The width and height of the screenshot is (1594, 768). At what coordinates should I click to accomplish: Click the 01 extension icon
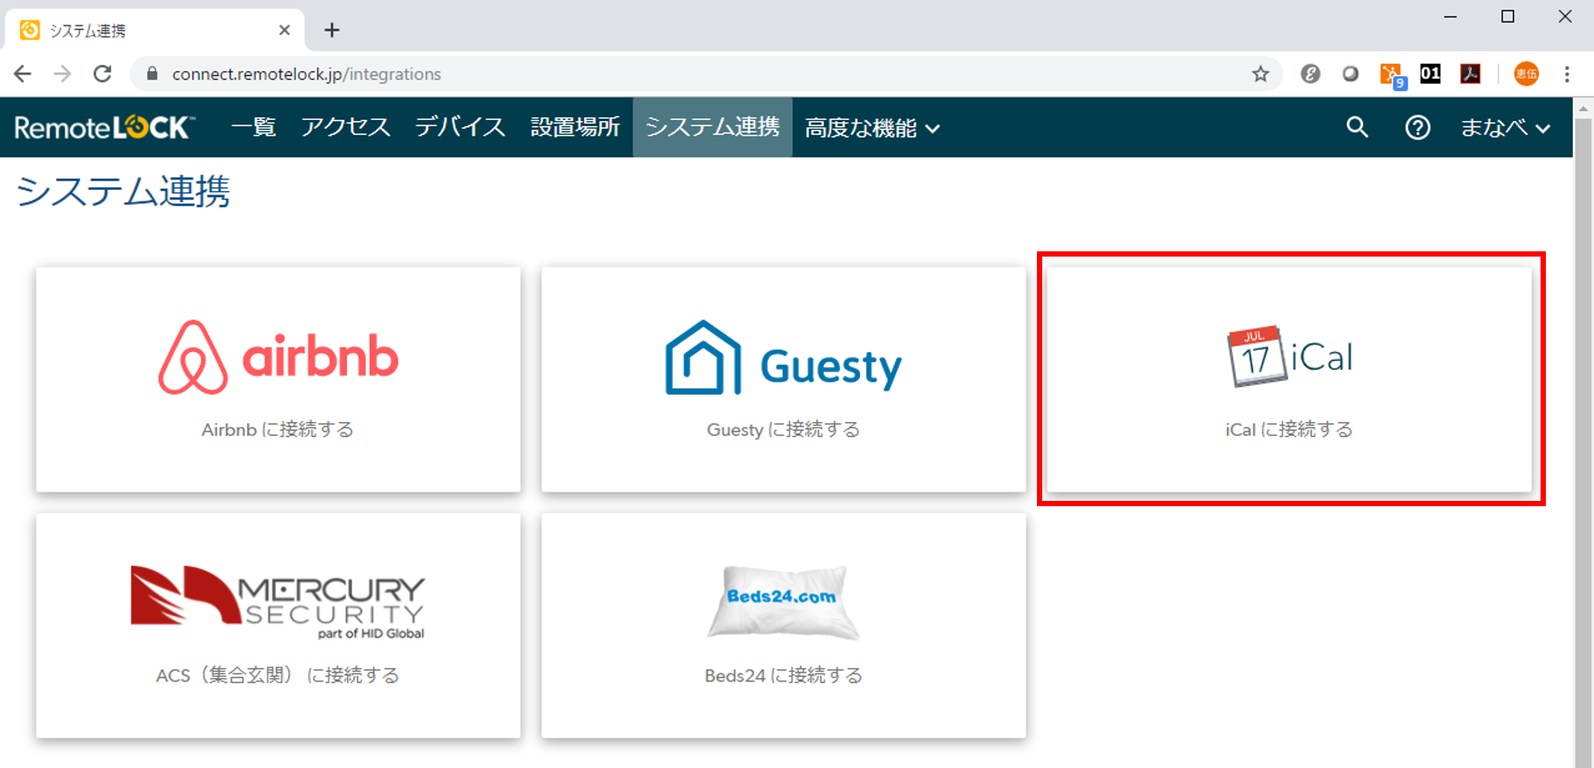1430,74
